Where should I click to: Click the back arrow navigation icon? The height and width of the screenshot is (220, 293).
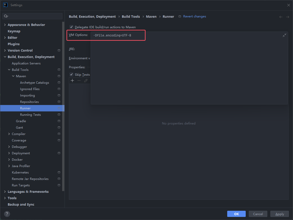coord(281,17)
